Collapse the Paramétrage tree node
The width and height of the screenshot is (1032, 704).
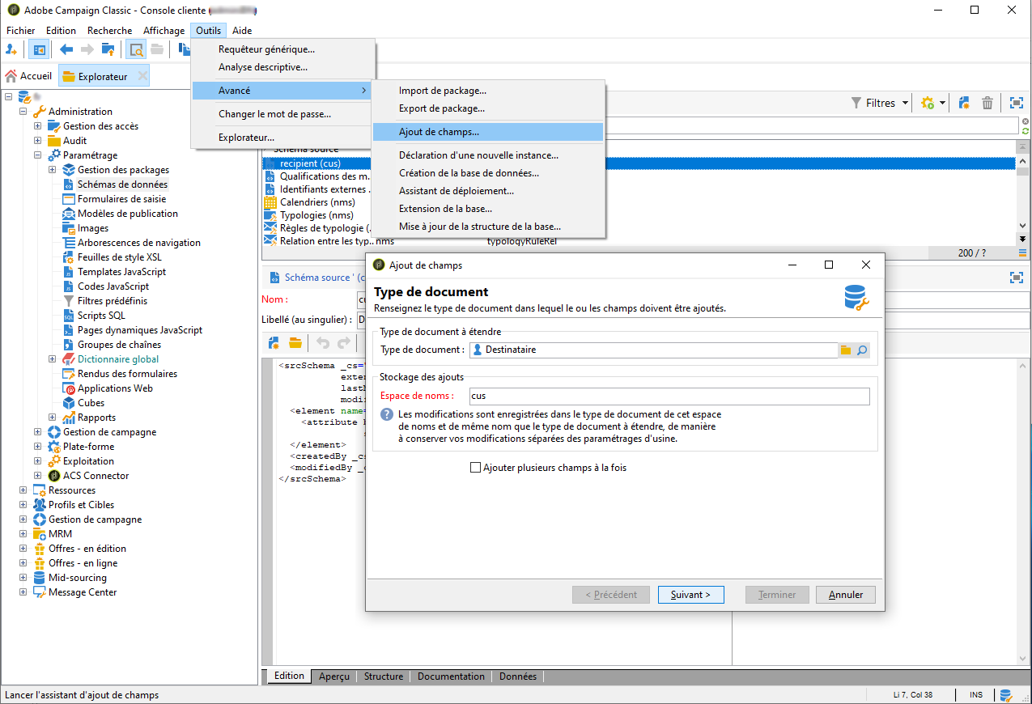tap(38, 155)
